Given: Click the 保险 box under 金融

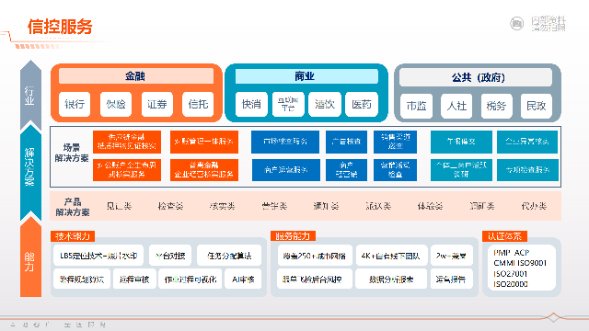Looking at the screenshot, I should (116, 104).
